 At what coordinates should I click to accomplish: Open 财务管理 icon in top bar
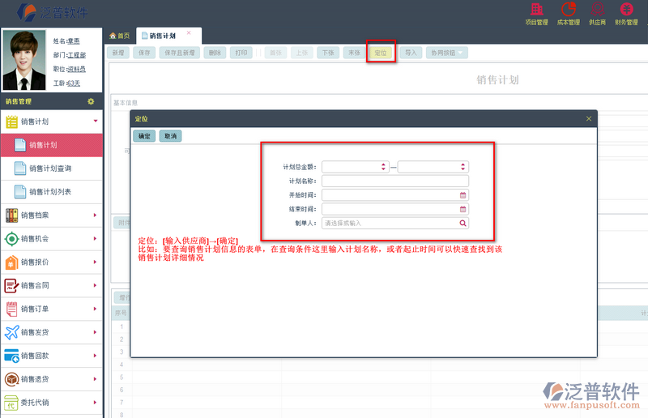(626, 13)
